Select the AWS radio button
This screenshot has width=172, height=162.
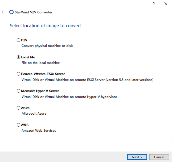point(18,125)
